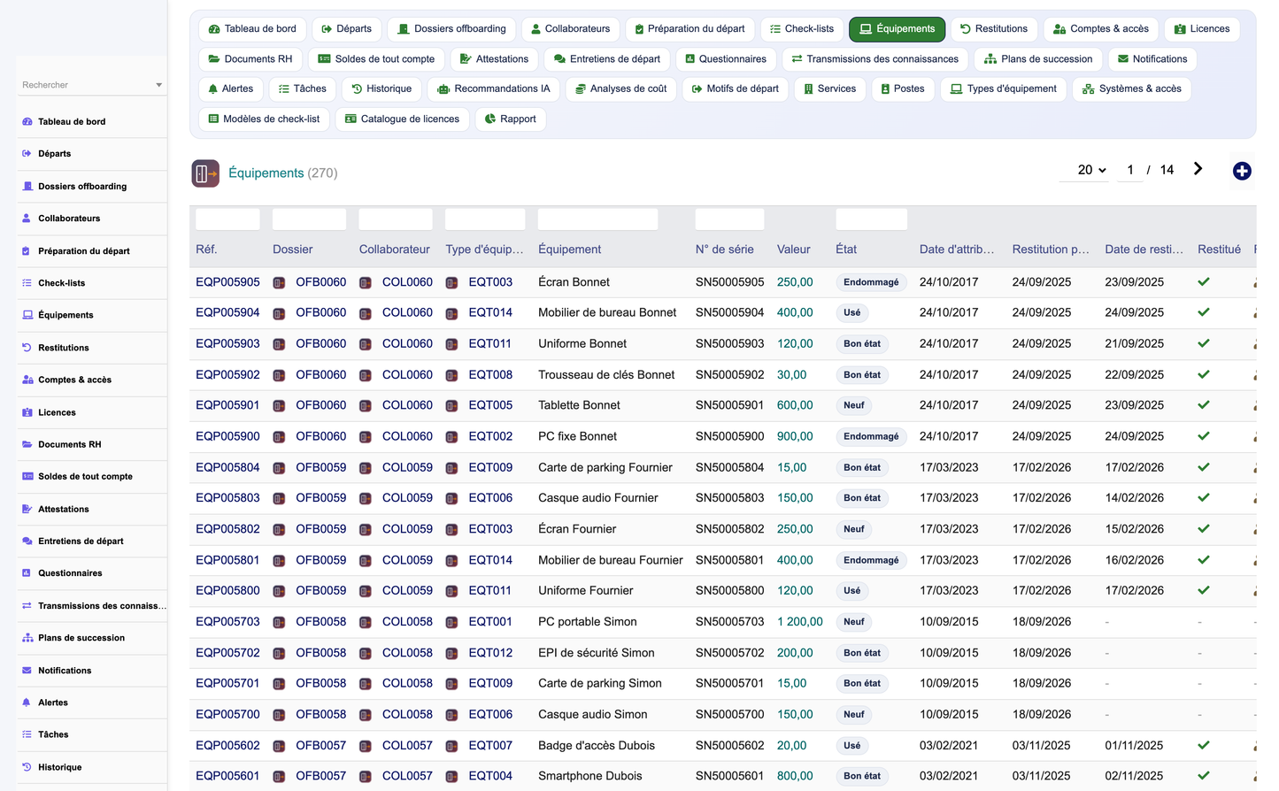This screenshot has width=1279, height=791.
Task: Click Restitutions undo icon in sidebar
Action: (27, 348)
